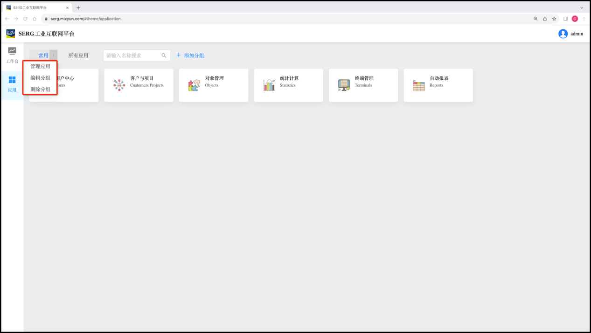Launch the 自动报表 Reports table icon
The width and height of the screenshot is (591, 333).
pyautogui.click(x=419, y=85)
